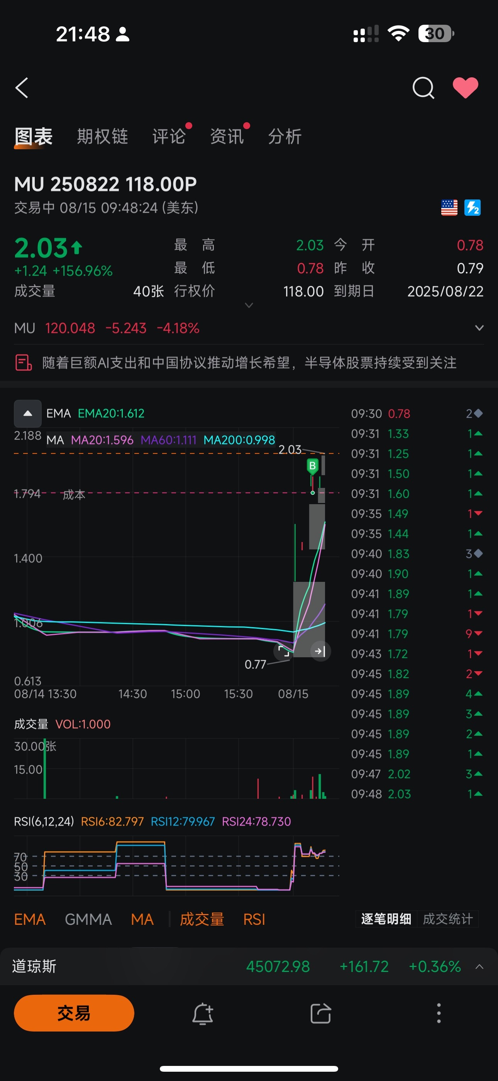The image size is (498, 1081).
Task: Select the 逐笔明细 tab
Action: point(386,919)
